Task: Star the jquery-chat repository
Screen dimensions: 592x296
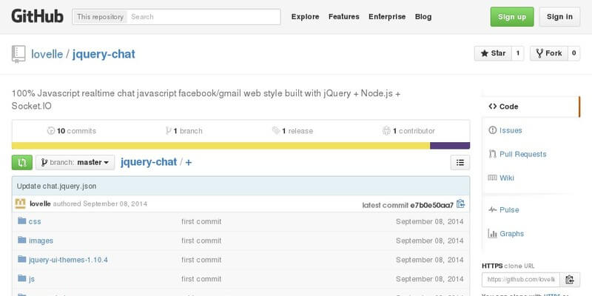Action: (x=493, y=53)
